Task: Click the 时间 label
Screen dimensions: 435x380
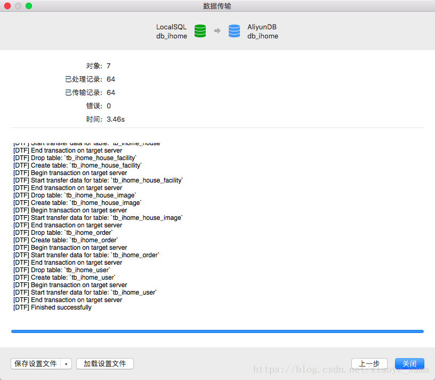Action: pos(94,119)
